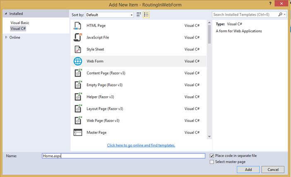Enable Select master page checkbox
Screen dimensions: 291x177
[x=212, y=162]
